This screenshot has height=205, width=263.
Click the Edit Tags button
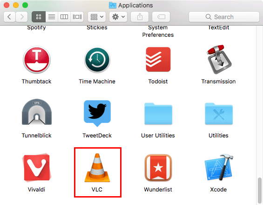tap(161, 17)
